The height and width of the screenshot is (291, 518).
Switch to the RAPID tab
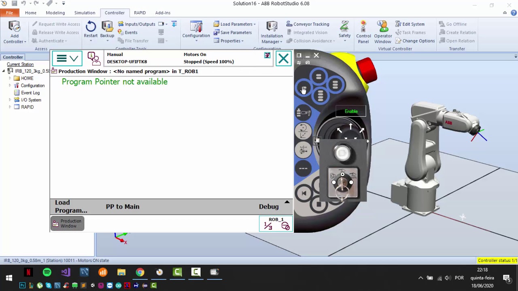pos(140,13)
